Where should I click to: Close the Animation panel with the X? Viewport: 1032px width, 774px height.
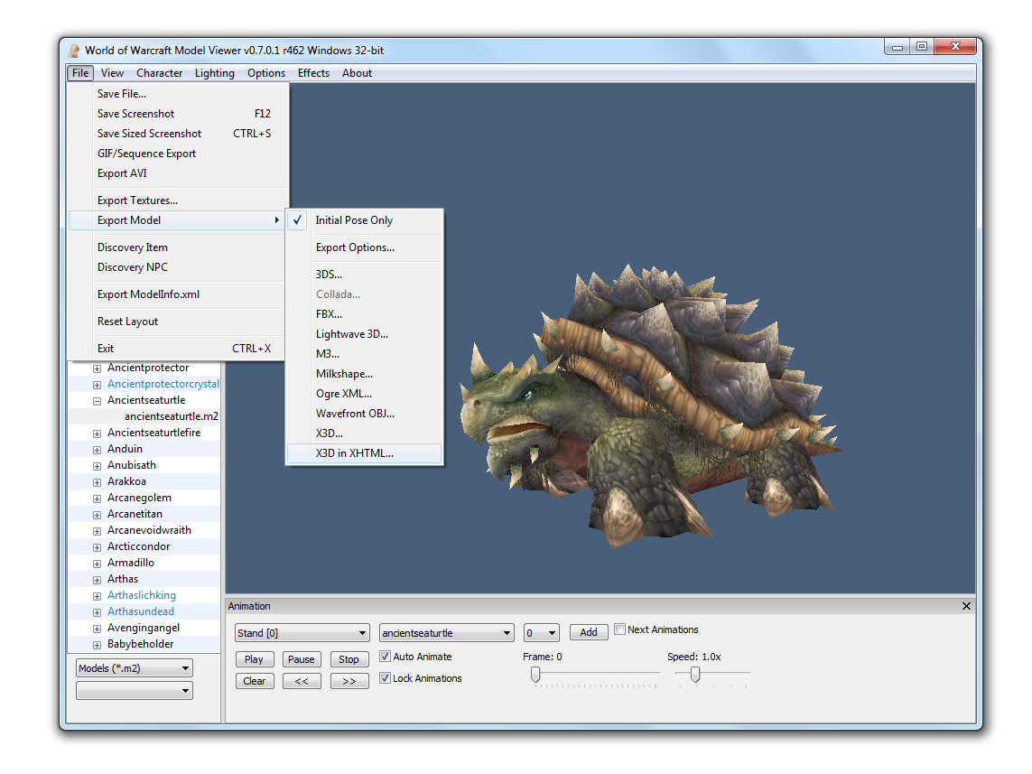(966, 606)
